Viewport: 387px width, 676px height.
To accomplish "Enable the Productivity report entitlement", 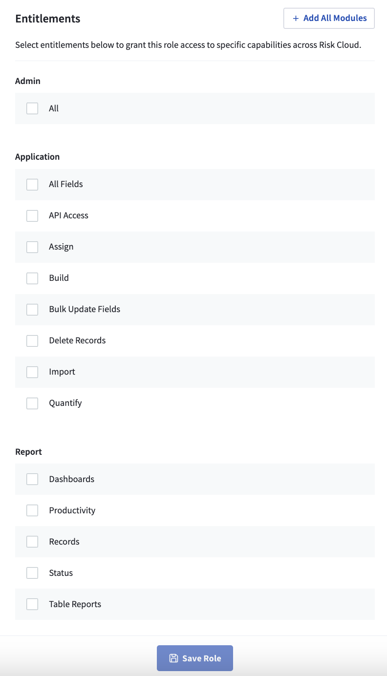I will pyautogui.click(x=32, y=510).
